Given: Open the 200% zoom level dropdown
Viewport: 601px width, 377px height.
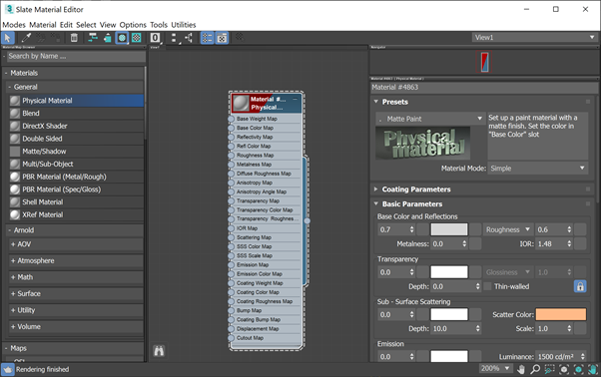Looking at the screenshot, I should point(495,368).
